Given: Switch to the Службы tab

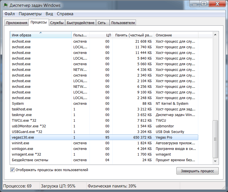Looking at the screenshot, I should [x=57, y=23].
